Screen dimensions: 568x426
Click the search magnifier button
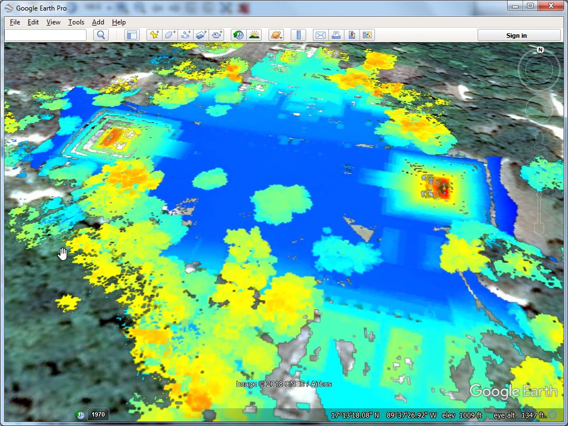click(x=101, y=35)
